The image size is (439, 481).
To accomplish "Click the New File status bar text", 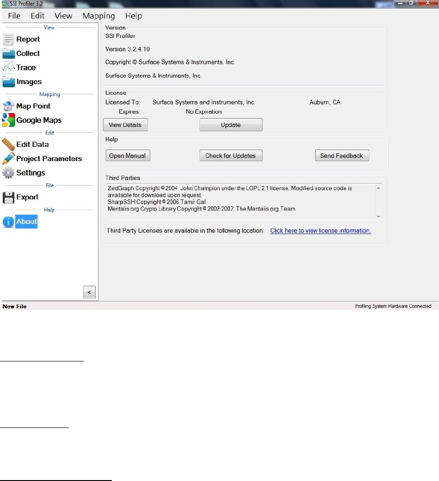I will (14, 307).
